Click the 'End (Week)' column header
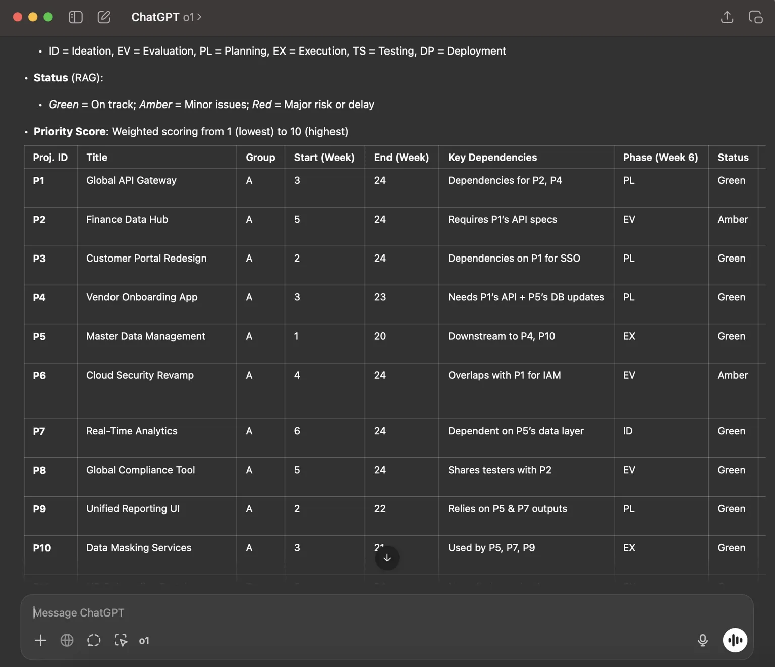The width and height of the screenshot is (775, 667). click(x=402, y=157)
